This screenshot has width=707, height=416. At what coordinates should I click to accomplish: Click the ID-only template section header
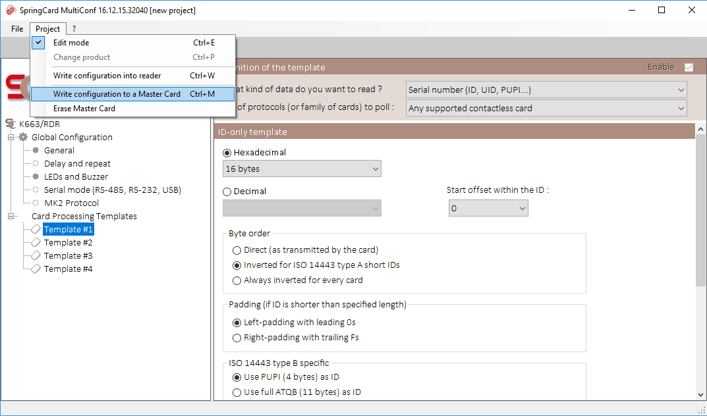tap(454, 132)
